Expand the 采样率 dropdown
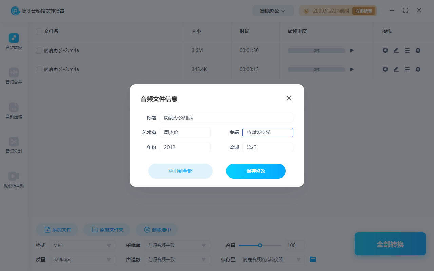This screenshot has height=271, width=434. [x=176, y=245]
